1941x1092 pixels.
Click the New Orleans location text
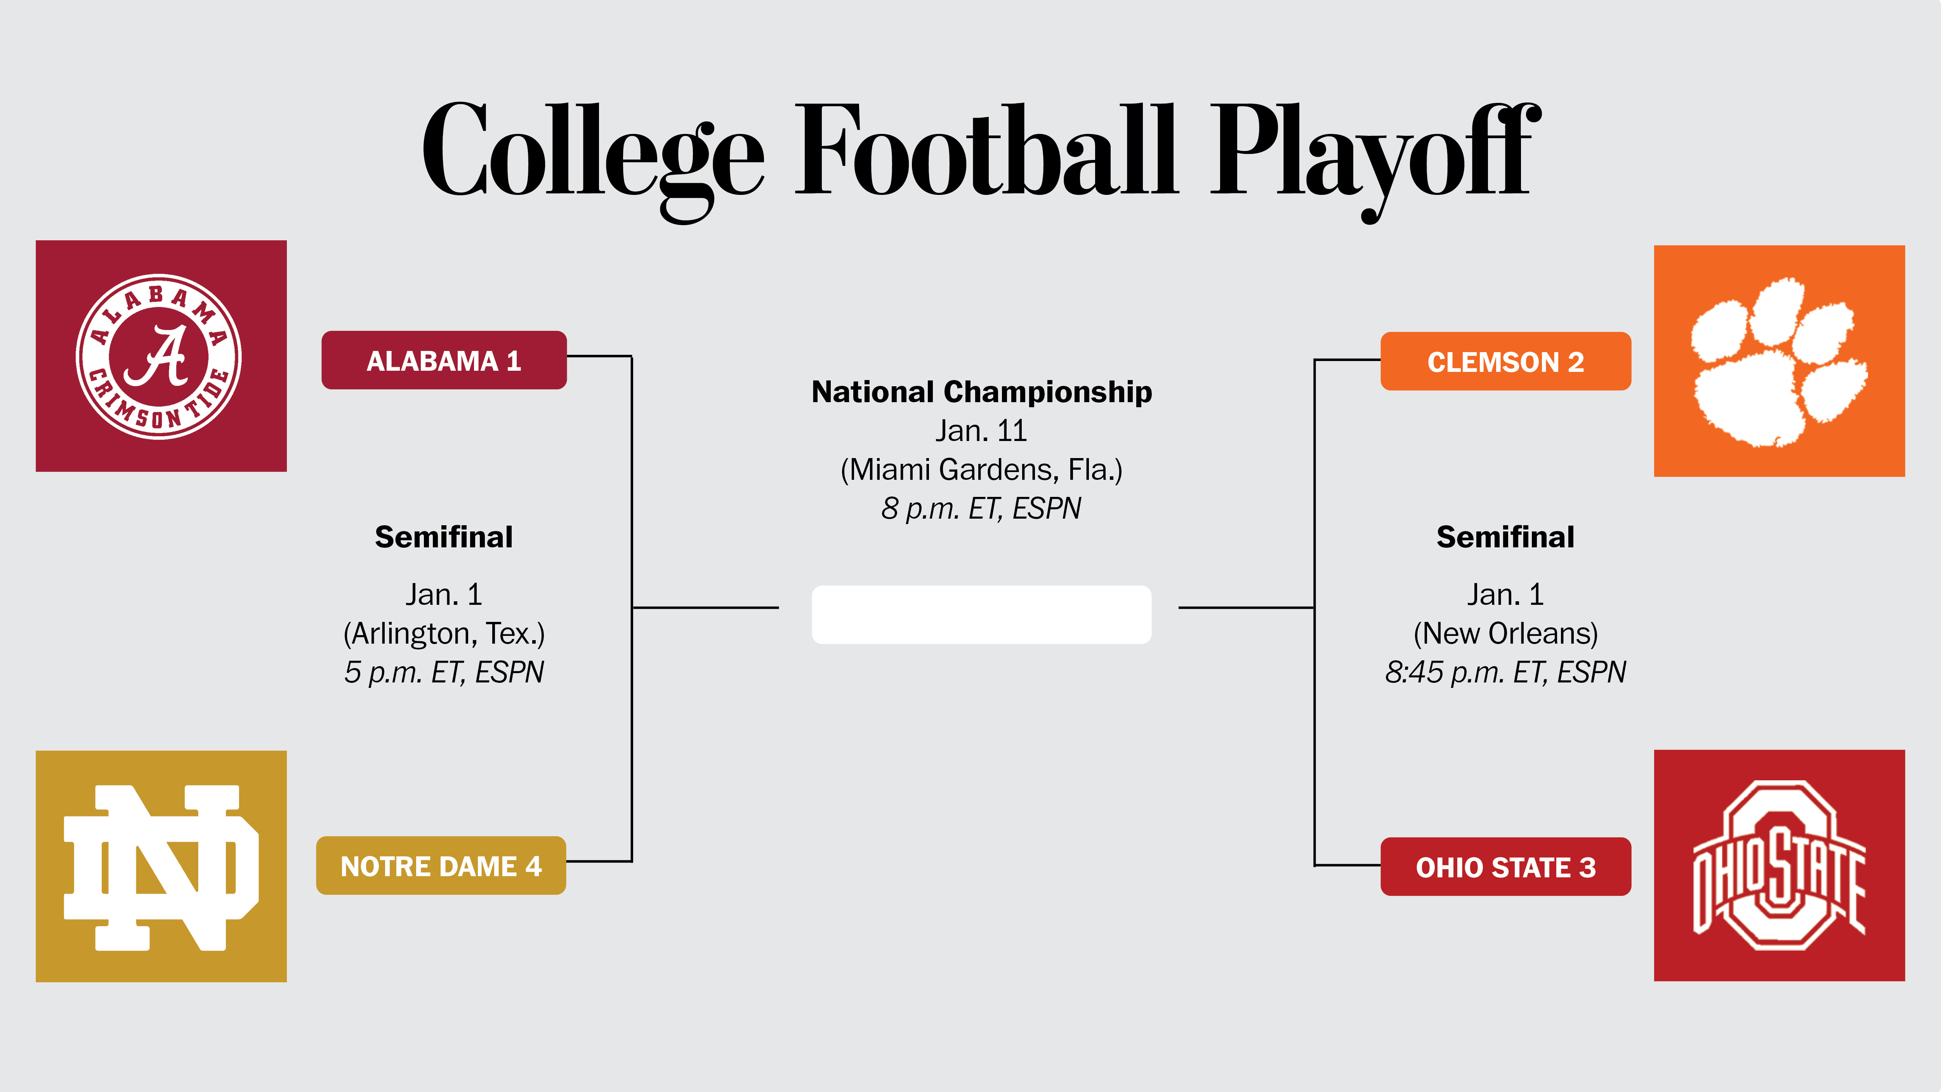coord(1505,634)
